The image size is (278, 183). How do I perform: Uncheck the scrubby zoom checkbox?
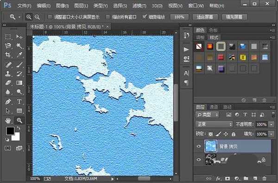pos(145,17)
